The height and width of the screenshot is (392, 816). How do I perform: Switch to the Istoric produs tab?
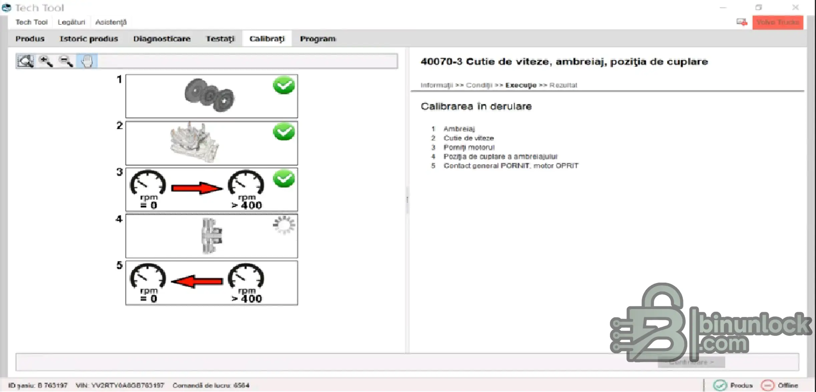tap(89, 39)
